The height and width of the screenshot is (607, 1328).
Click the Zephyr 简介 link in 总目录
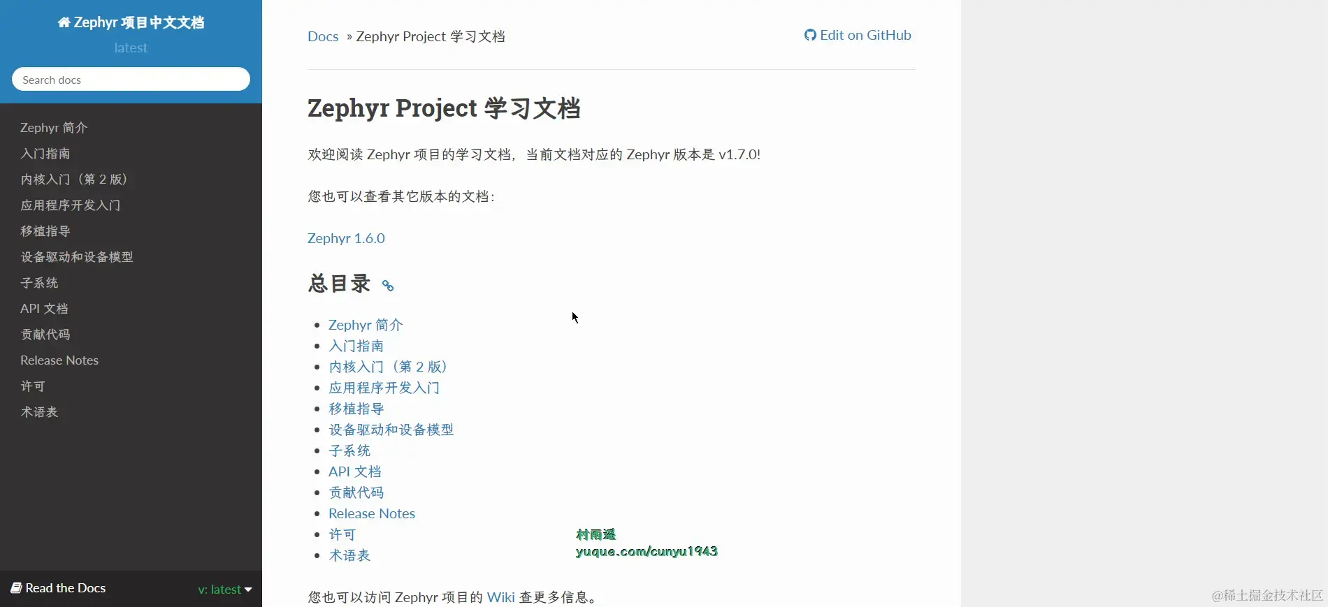pos(366,325)
